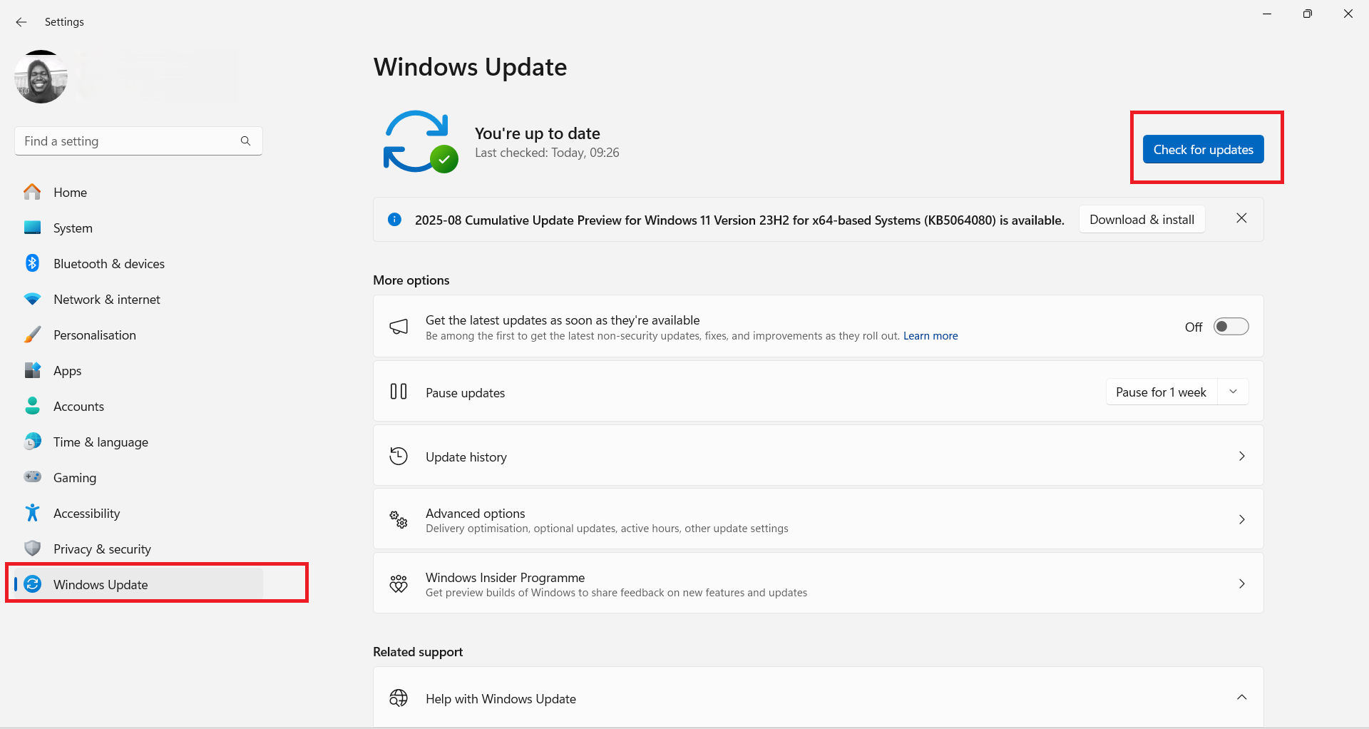The image size is (1369, 729).
Task: Go to Time & language settings
Action: 101,442
